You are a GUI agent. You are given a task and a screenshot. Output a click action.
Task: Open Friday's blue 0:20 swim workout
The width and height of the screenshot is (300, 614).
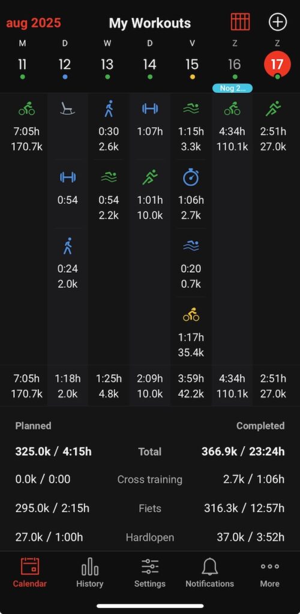191,264
